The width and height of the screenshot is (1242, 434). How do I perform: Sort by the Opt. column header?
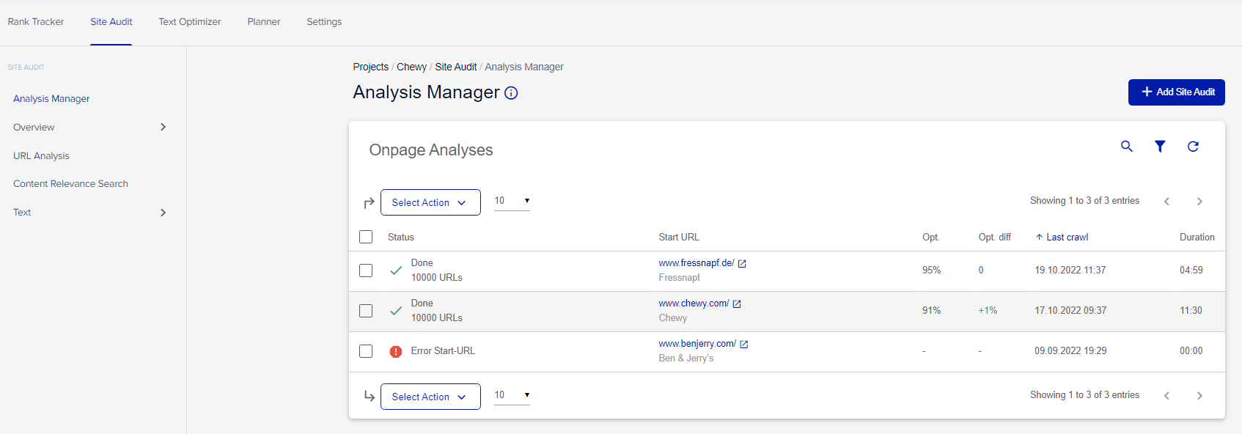pyautogui.click(x=931, y=238)
